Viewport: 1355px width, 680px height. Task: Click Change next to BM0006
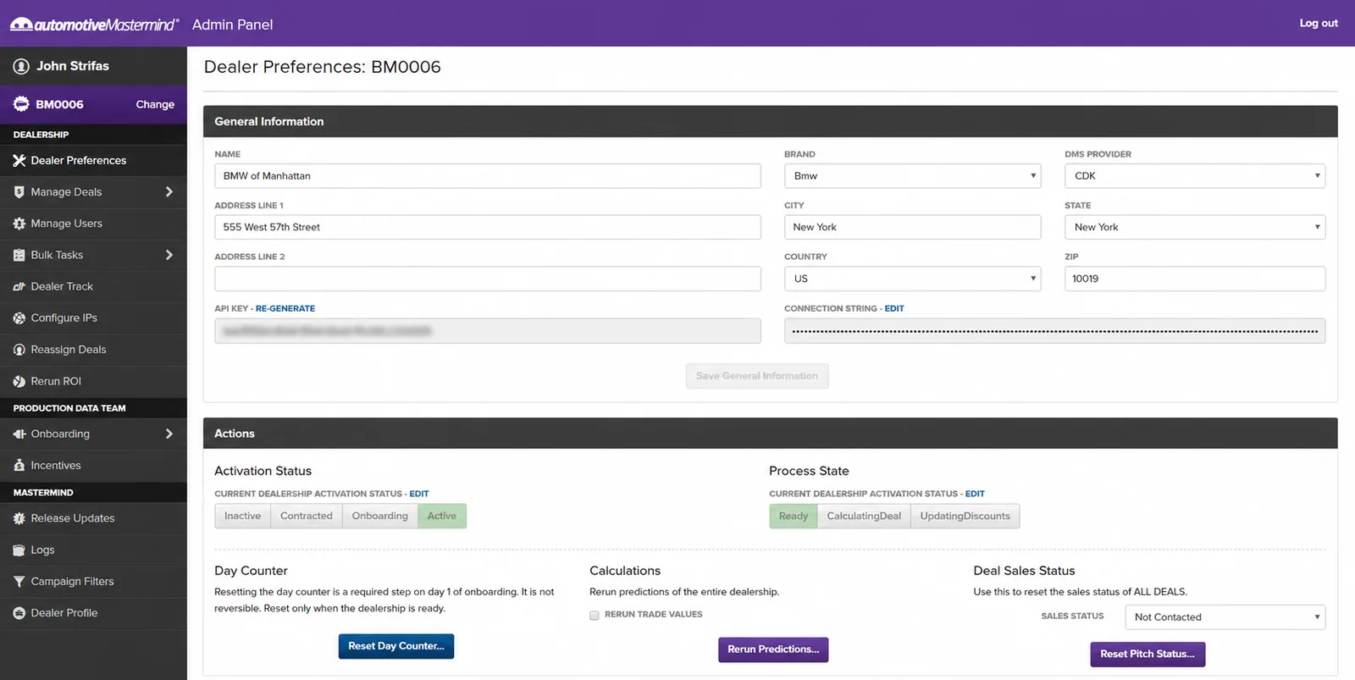pyautogui.click(x=155, y=104)
